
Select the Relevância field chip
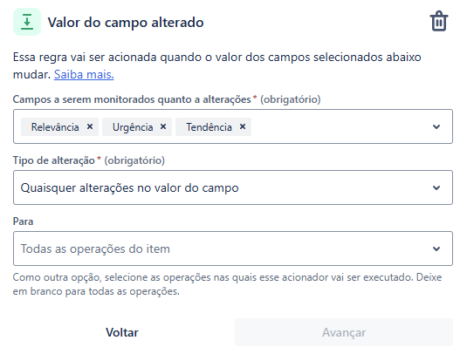(55, 127)
